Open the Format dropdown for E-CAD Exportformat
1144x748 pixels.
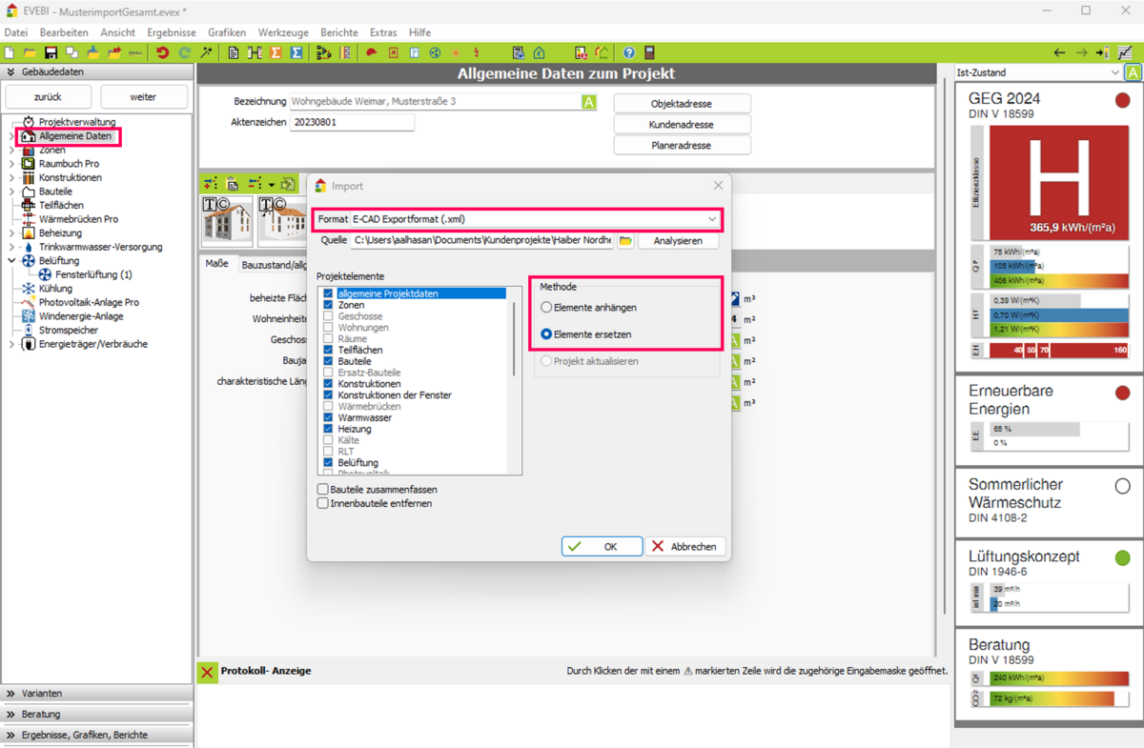click(x=711, y=219)
